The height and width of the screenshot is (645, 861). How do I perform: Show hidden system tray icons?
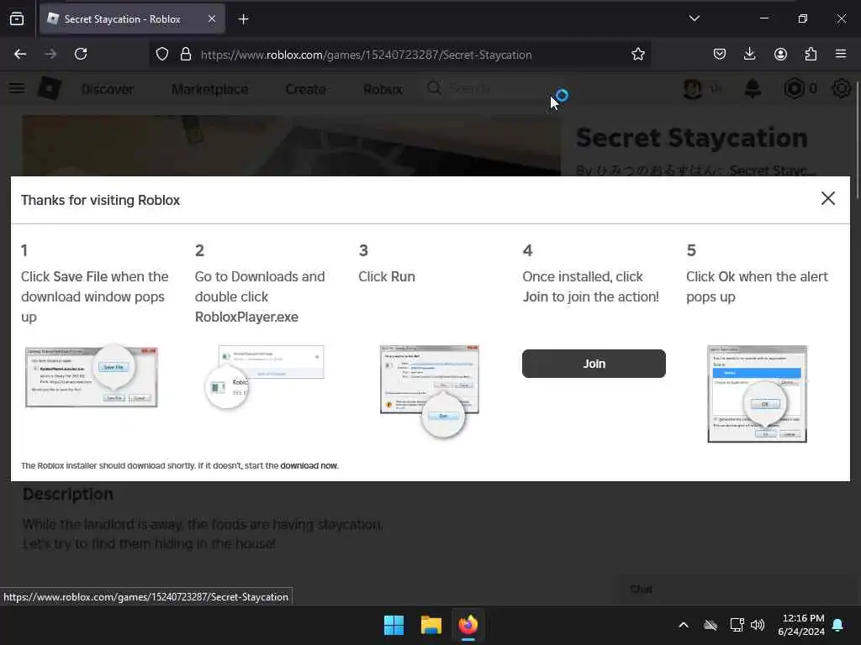[683, 625]
